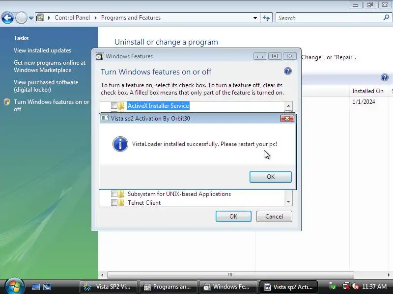
Task: Click the Show Desktop quick launch icon
Action: (35, 287)
